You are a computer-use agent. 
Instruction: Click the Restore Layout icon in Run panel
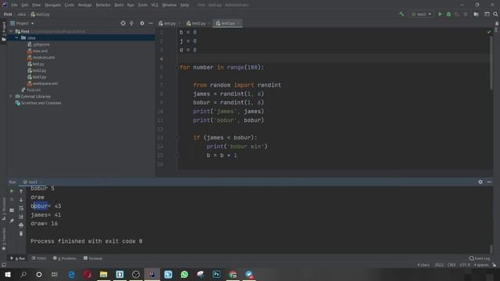pos(12,210)
